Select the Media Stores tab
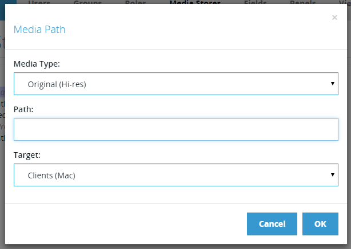The height and width of the screenshot is (249, 351). [195, 2]
